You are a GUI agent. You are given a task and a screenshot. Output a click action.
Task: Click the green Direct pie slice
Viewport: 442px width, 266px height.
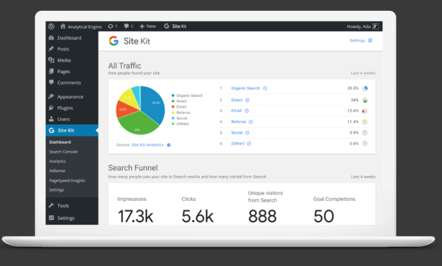(138, 124)
